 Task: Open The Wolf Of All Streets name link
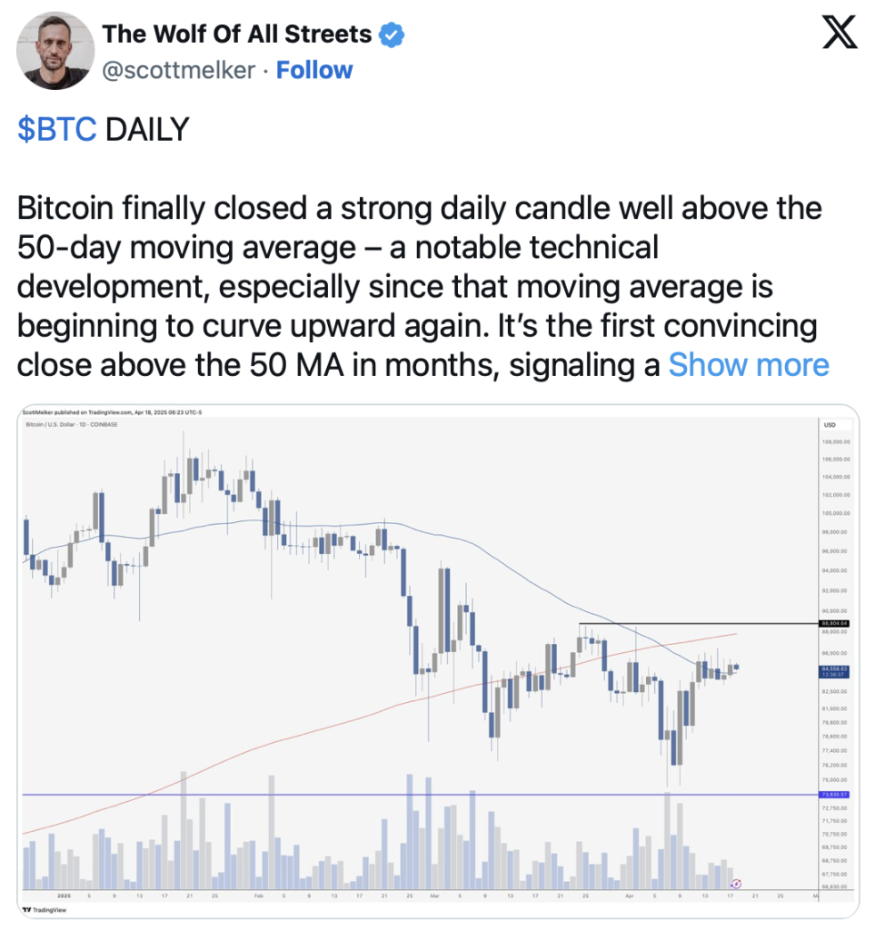pos(236,35)
